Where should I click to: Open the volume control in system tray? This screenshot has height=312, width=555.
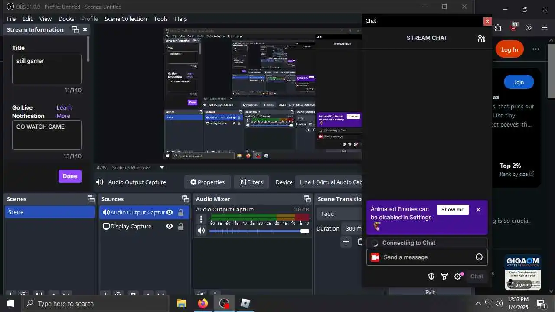pos(499,303)
